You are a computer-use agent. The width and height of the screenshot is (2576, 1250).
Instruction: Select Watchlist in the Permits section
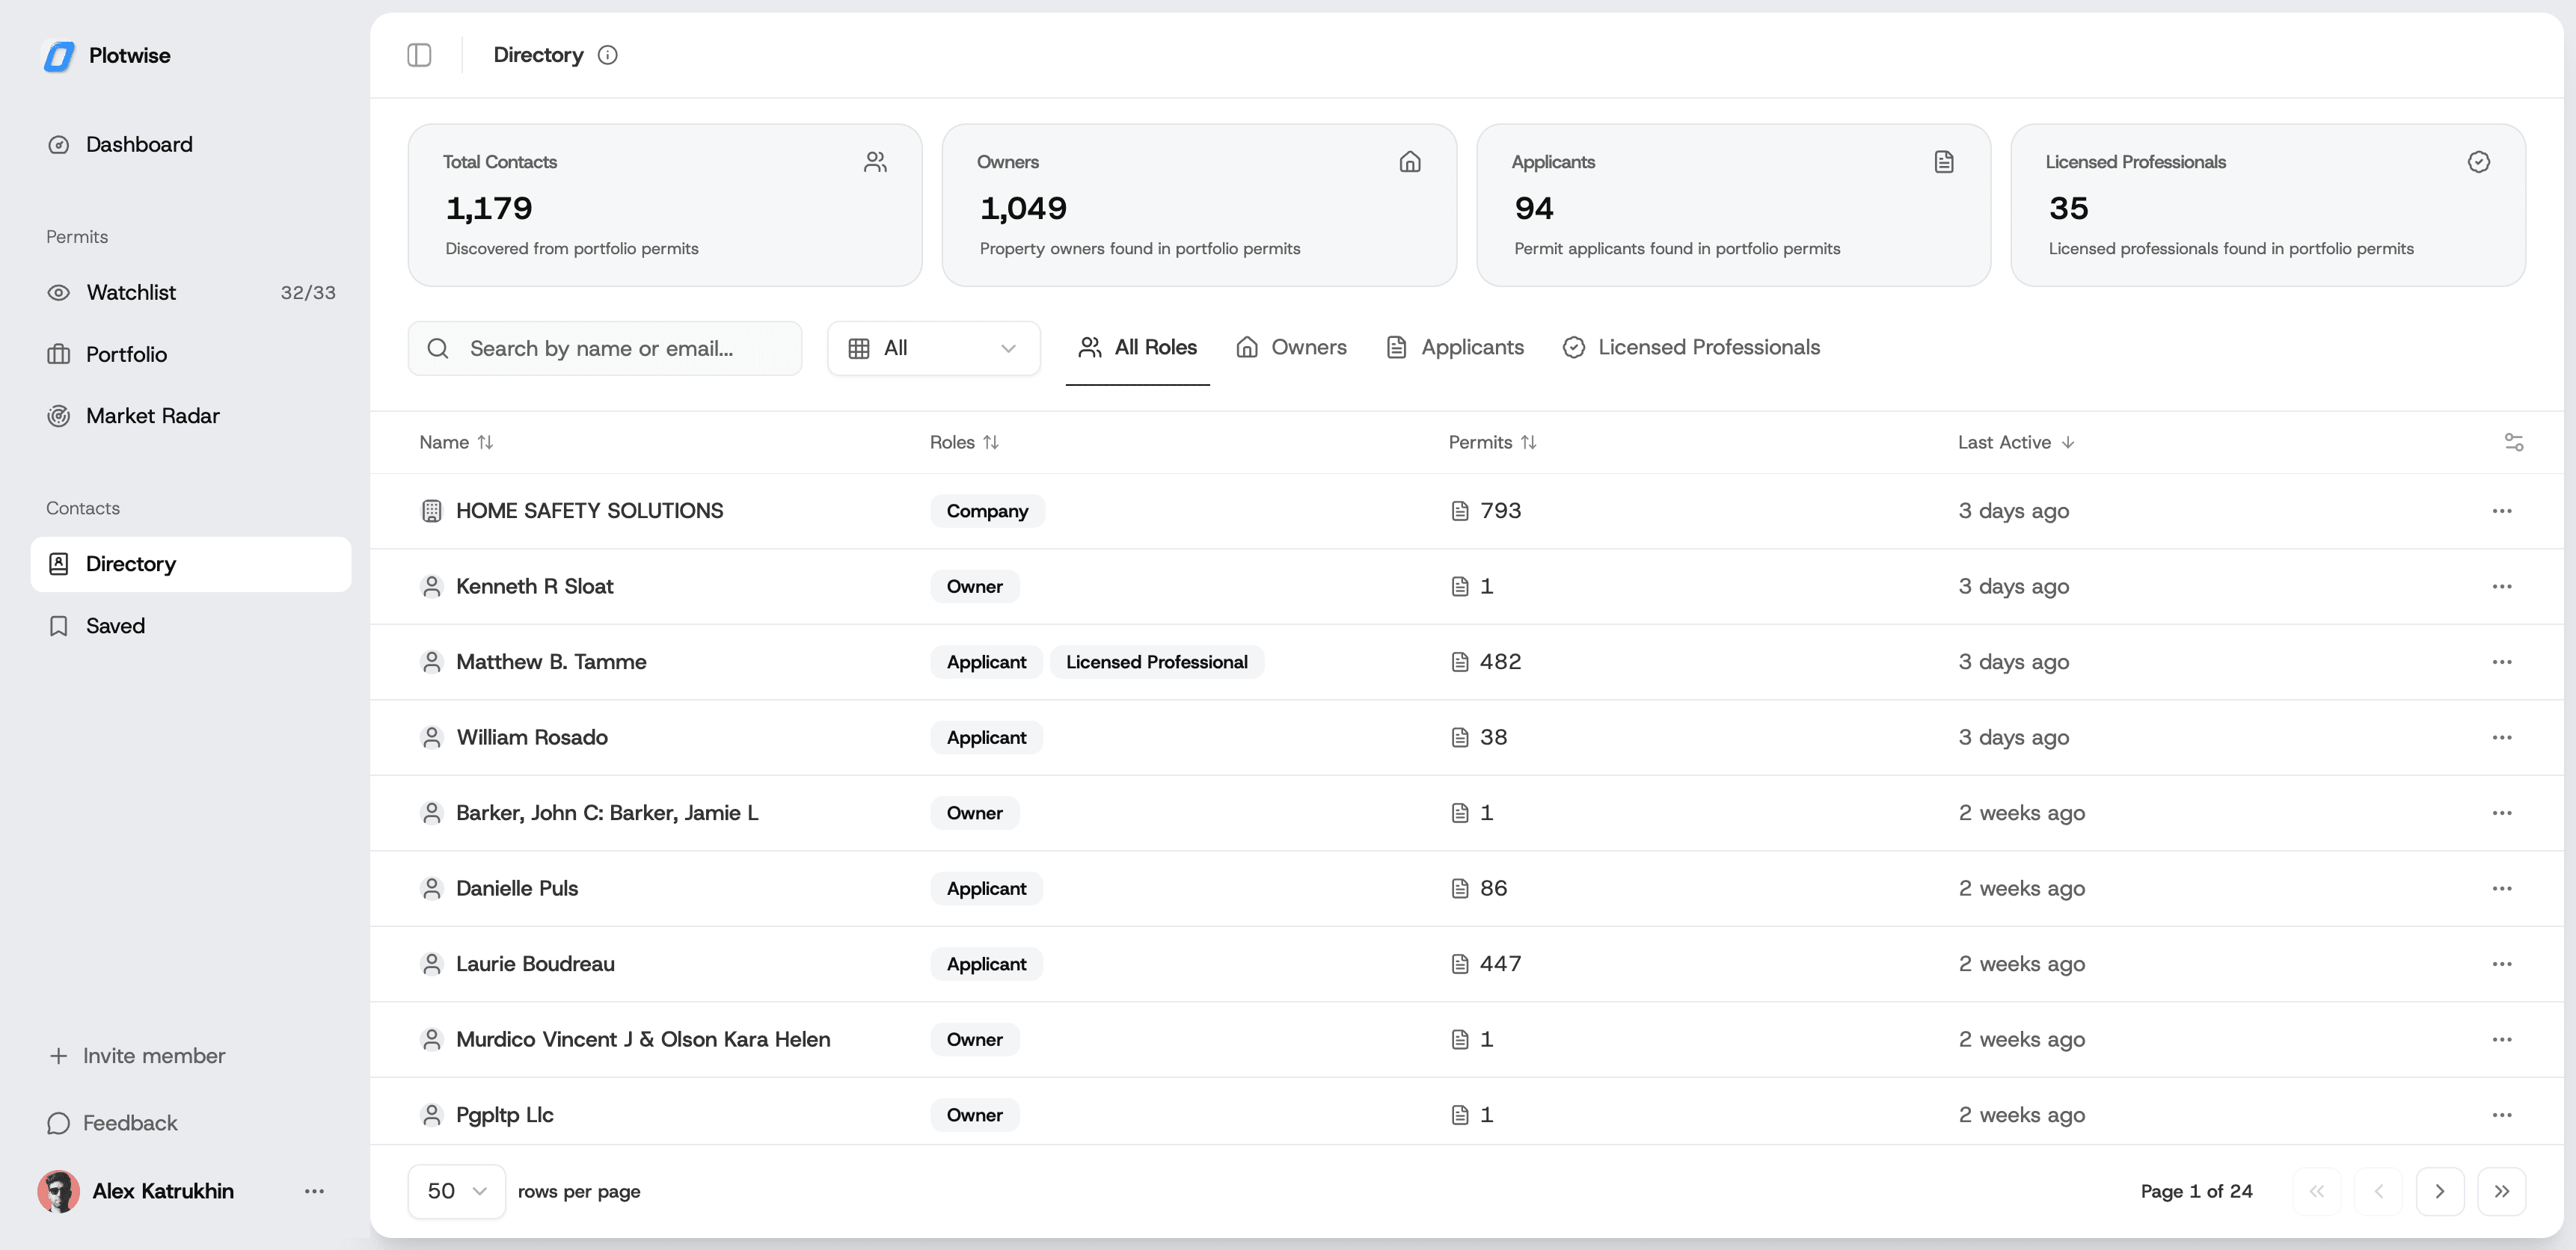(x=130, y=292)
